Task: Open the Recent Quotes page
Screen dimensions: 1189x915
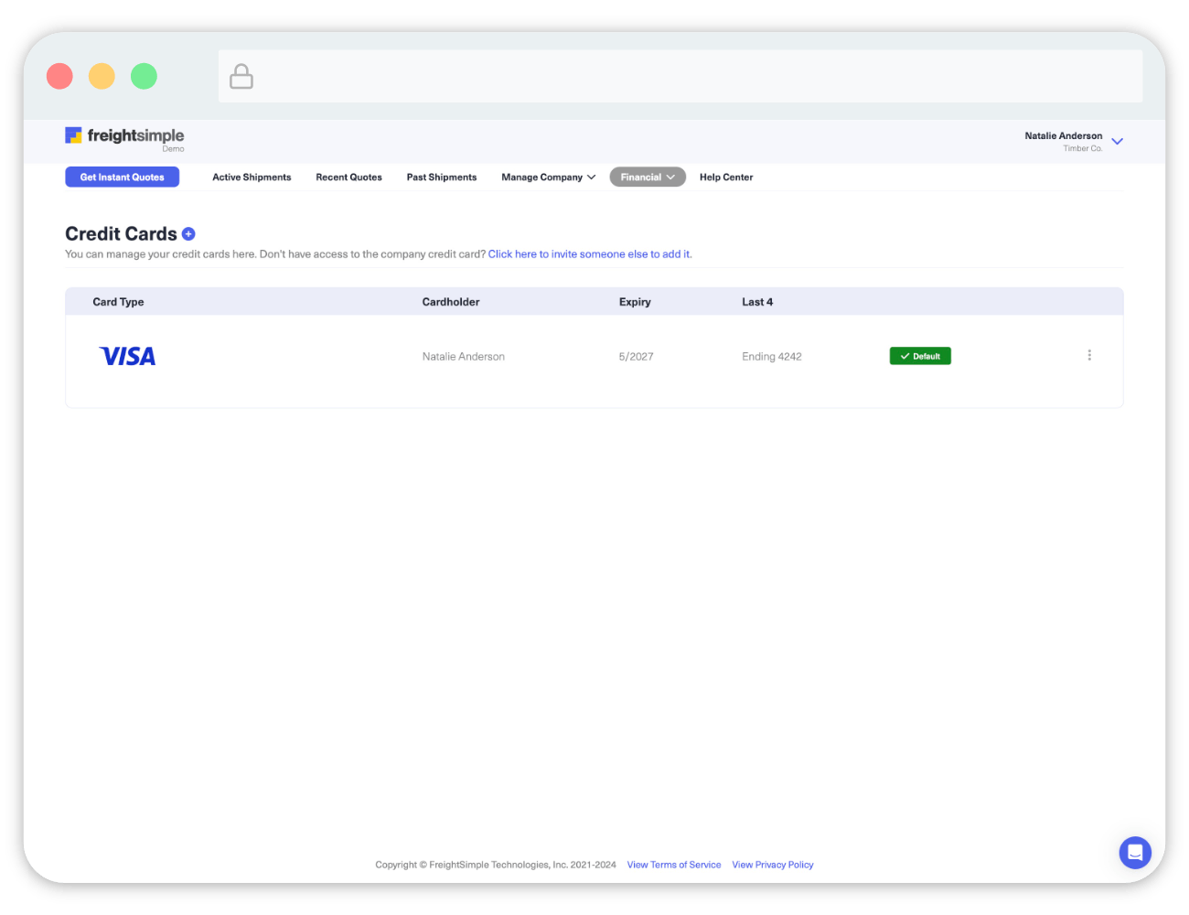Action: click(x=348, y=178)
